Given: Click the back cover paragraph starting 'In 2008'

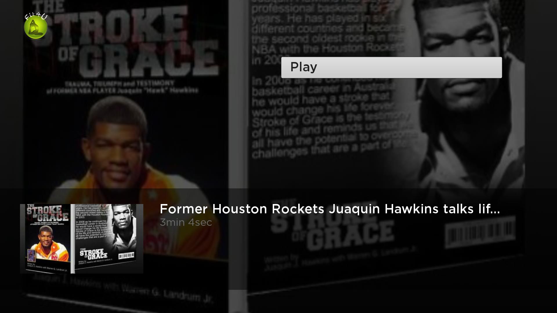Looking at the screenshot, I should click(328, 116).
